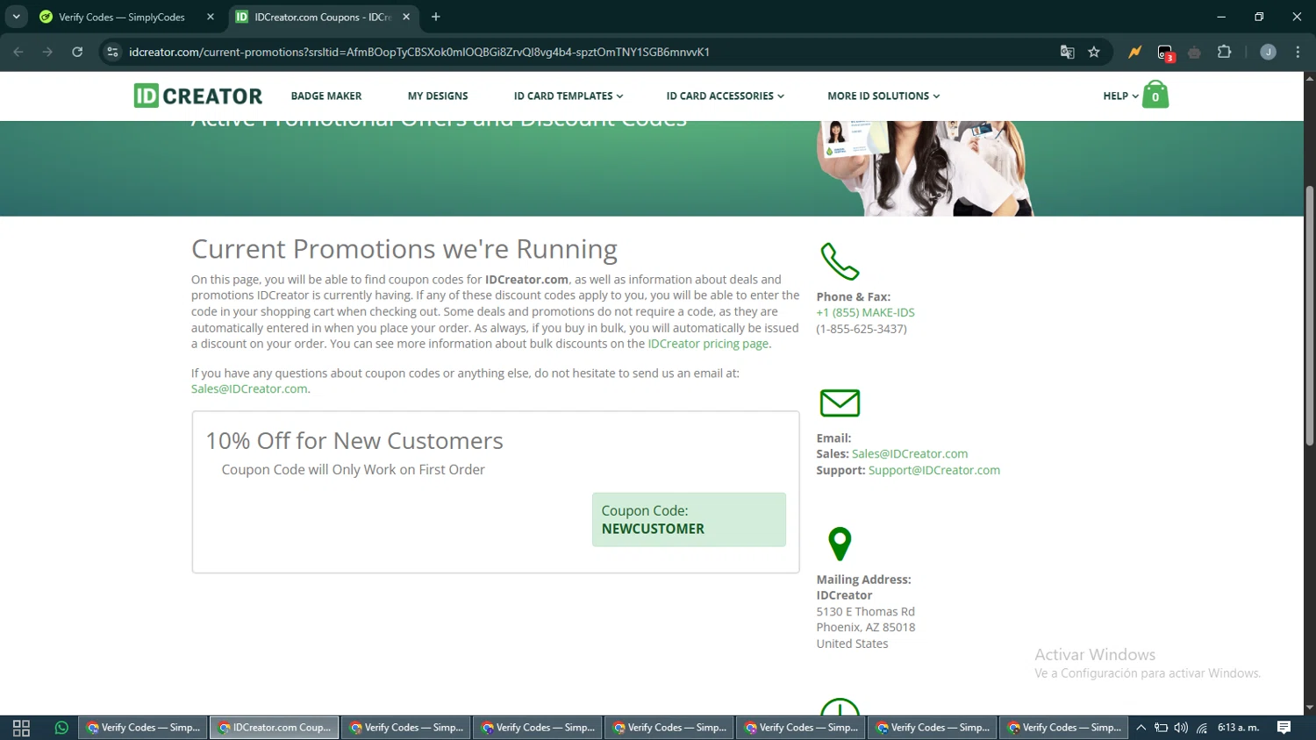Screen dimensions: 1316x740
Task: Click the network Wi-Fi tray icon
Action: click(x=1202, y=728)
